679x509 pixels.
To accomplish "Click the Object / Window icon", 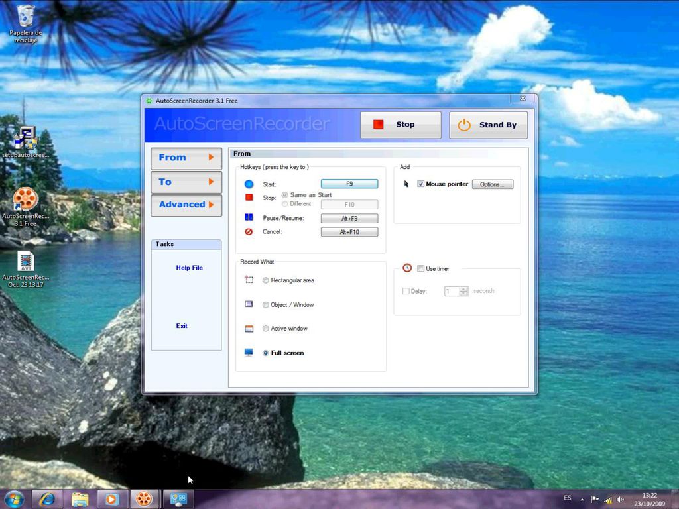I will (x=249, y=304).
